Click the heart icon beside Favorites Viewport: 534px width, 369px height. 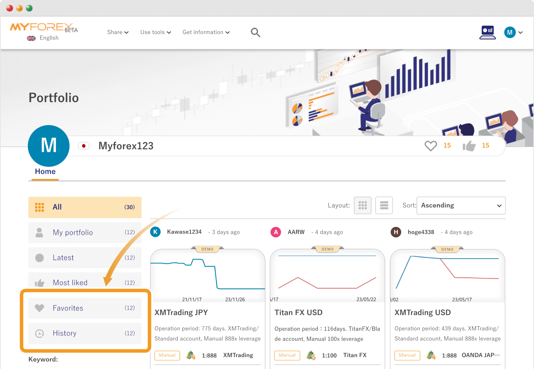(40, 308)
